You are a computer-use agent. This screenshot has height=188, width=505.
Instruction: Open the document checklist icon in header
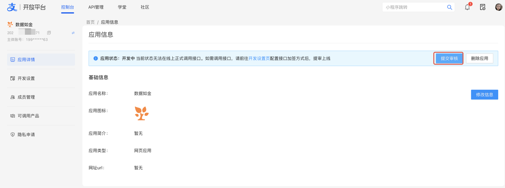pyautogui.click(x=483, y=7)
